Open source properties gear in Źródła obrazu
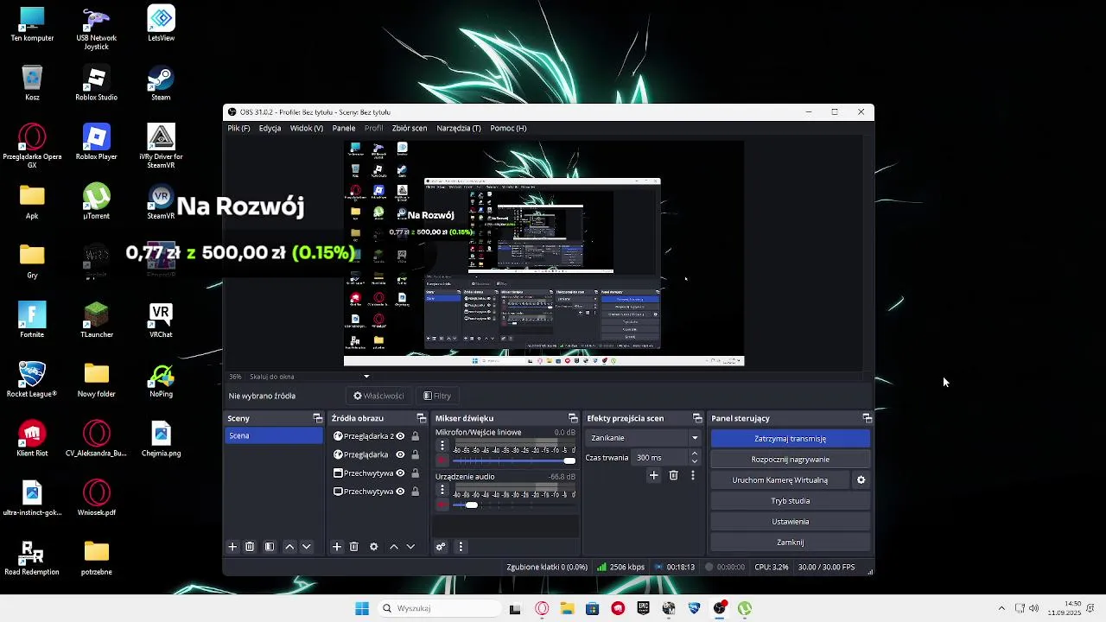1106x622 pixels. [x=374, y=547]
